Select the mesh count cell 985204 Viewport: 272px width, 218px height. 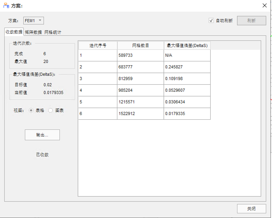click(140, 90)
